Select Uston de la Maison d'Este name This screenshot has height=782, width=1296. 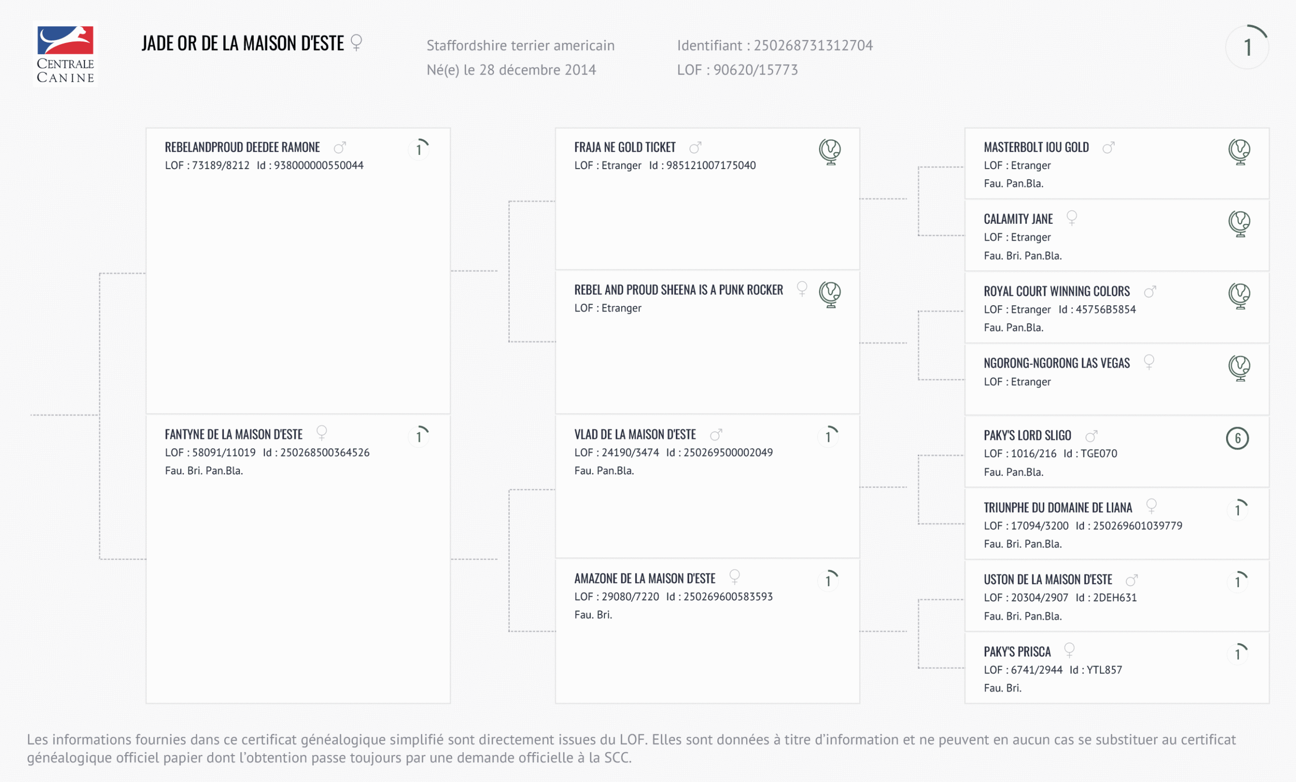coord(1047,580)
